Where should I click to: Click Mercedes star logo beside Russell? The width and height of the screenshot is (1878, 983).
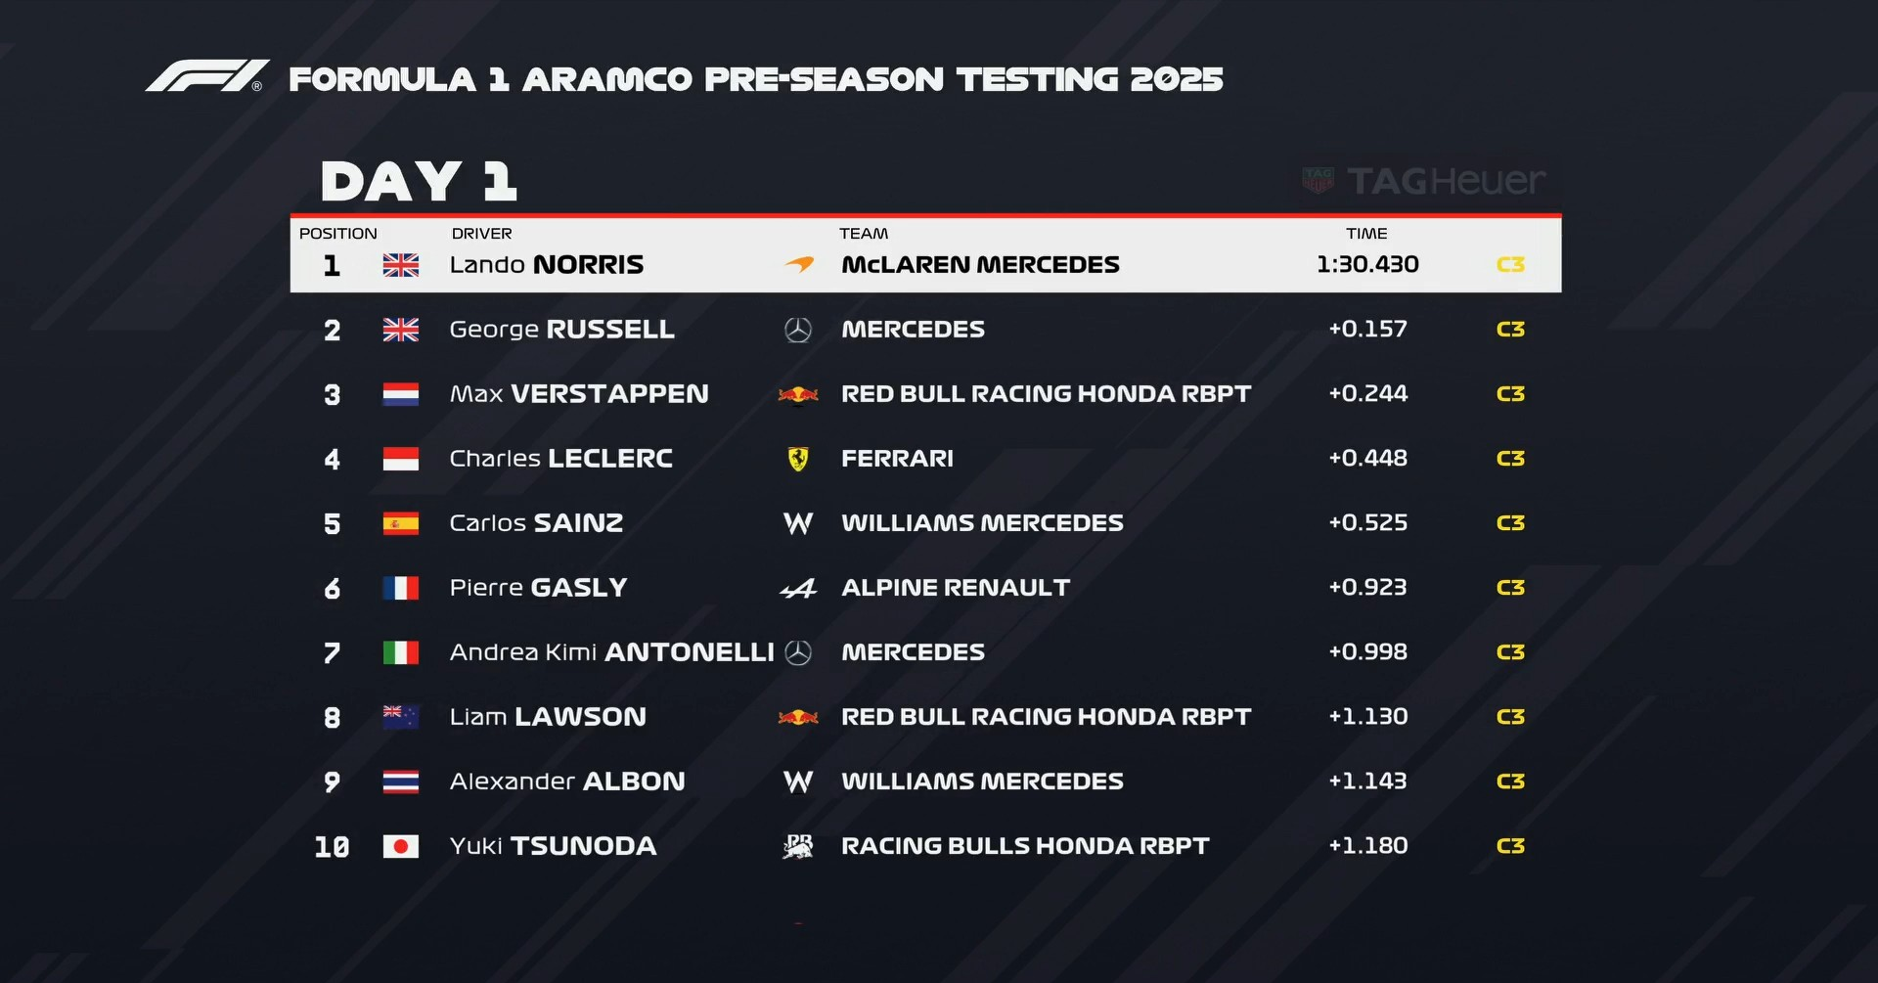coord(798,331)
